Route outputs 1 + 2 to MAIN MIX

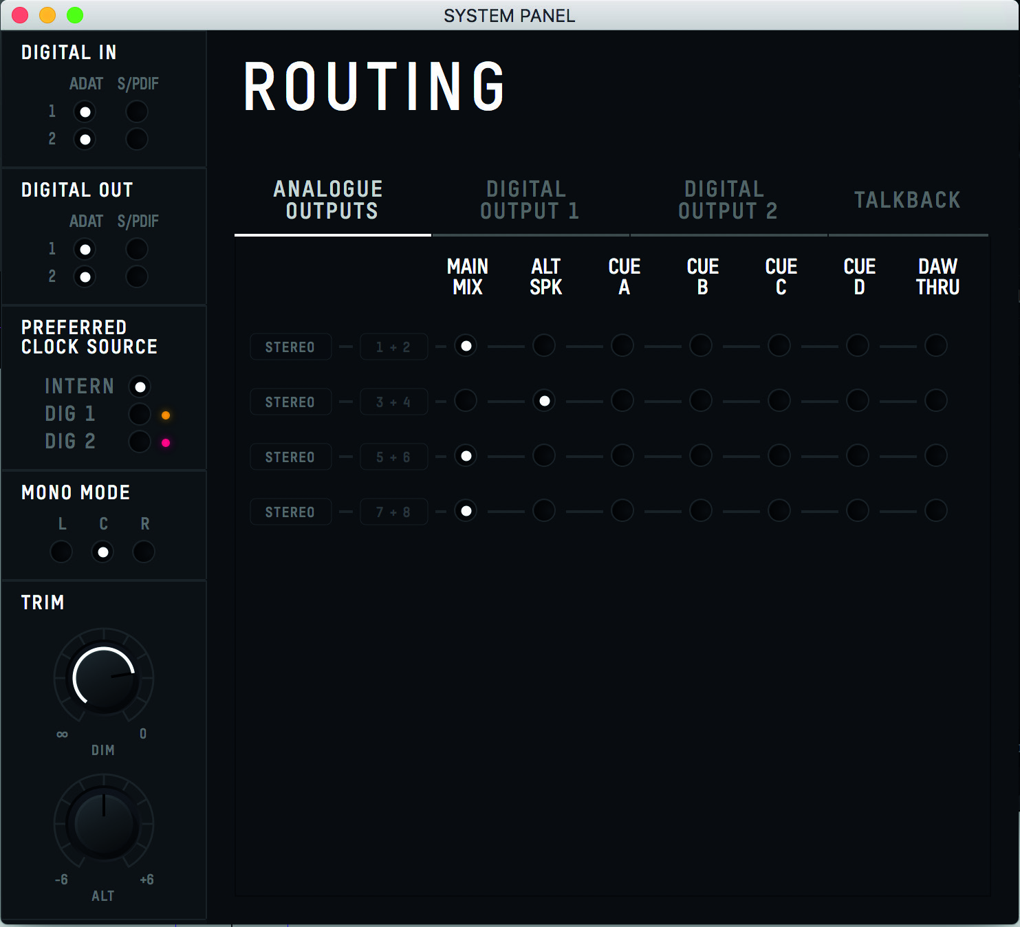(x=466, y=345)
